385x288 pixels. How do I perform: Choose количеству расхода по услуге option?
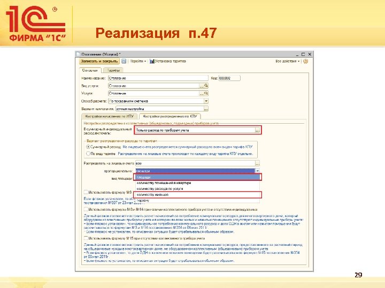pos(198,189)
